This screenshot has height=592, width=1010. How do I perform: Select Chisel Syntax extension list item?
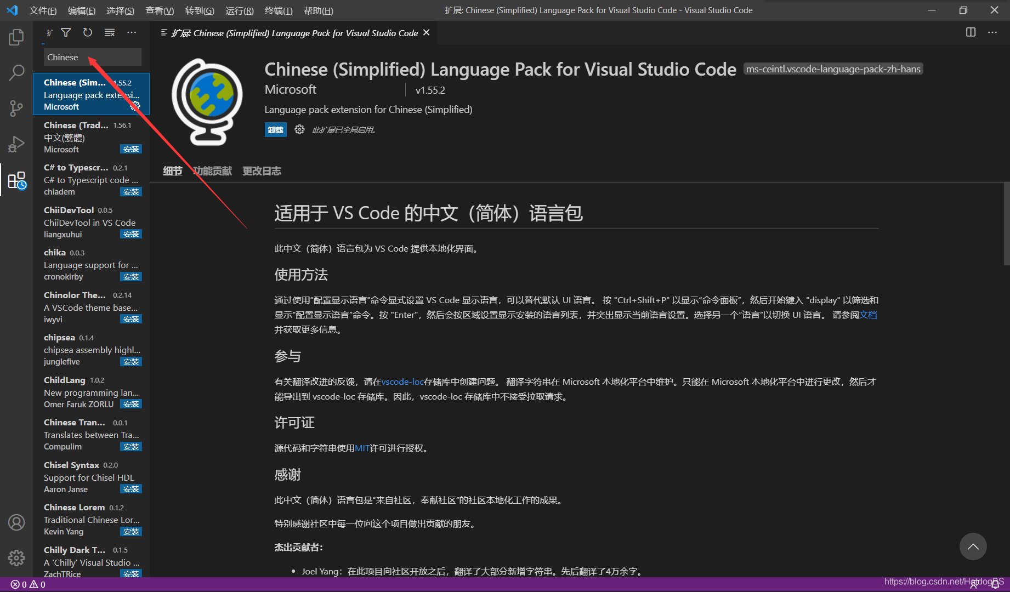pos(91,477)
